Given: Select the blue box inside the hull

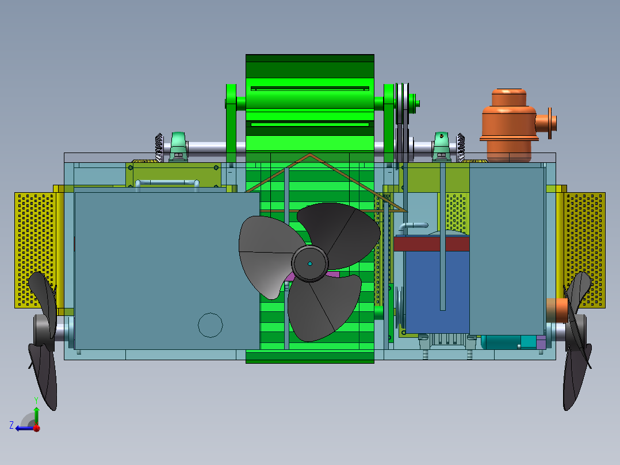Looking at the screenshot, I should coord(437,292).
